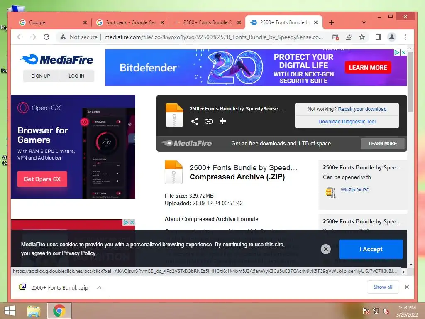Viewport: 425px width, 319px height.
Task: Click the copy link icon in download box
Action: pos(208,121)
